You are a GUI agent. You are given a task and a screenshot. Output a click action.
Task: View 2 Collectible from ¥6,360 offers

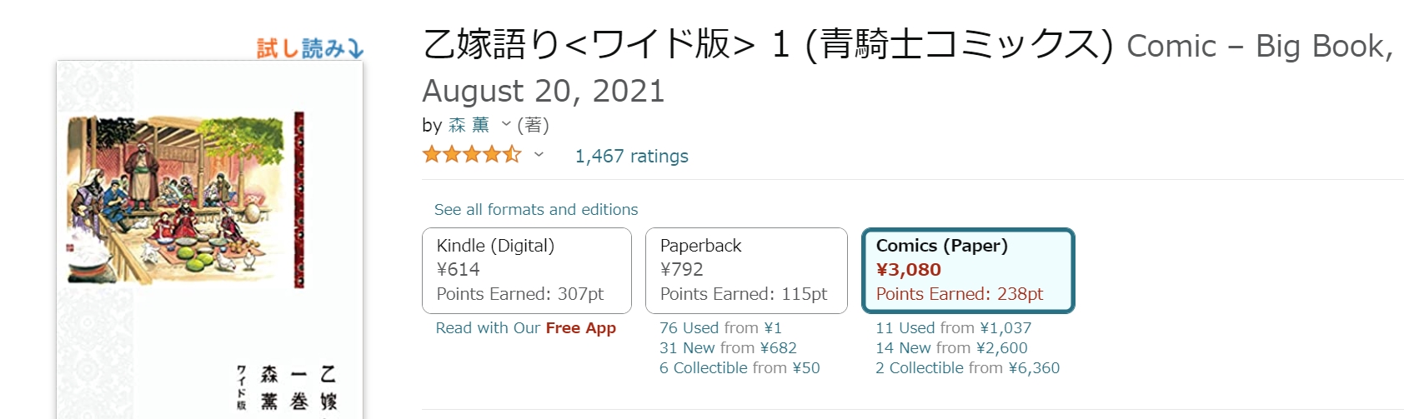(x=967, y=368)
